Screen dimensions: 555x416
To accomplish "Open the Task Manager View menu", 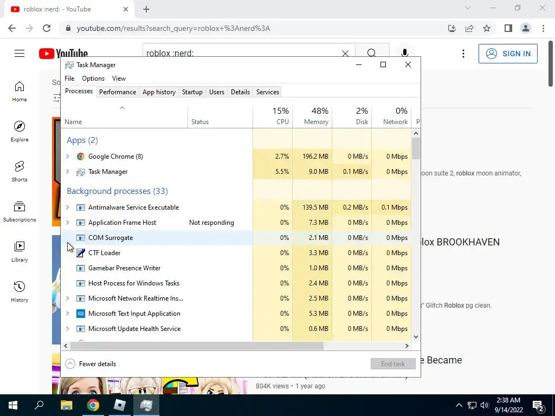I will point(119,79).
